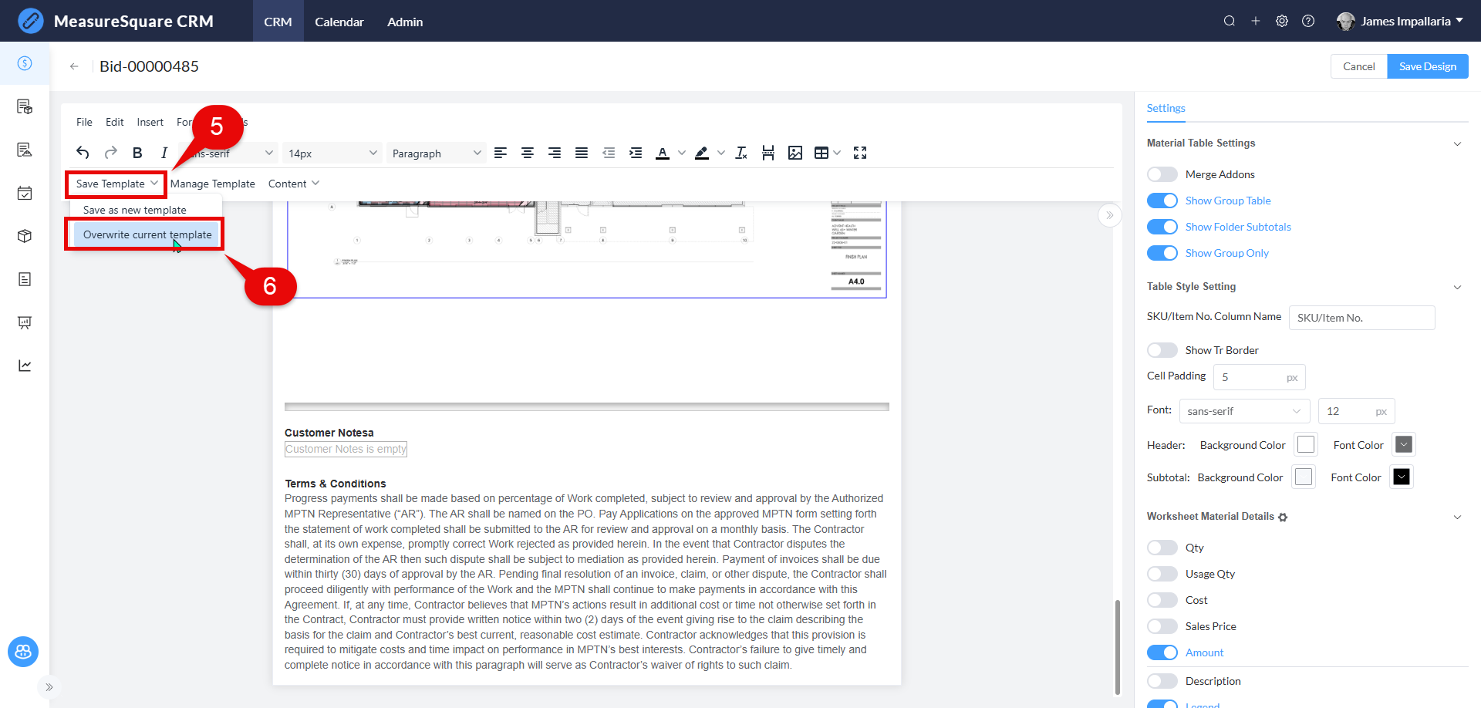Turn off the Amount toggle
1481x708 pixels.
coord(1162,652)
